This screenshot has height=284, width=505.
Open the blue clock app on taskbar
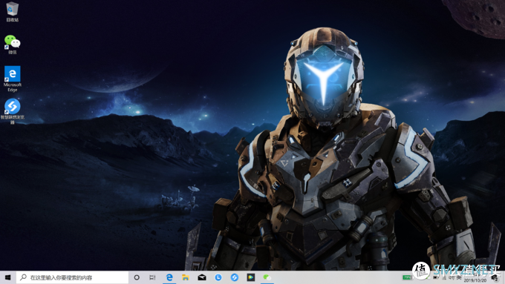click(218, 277)
